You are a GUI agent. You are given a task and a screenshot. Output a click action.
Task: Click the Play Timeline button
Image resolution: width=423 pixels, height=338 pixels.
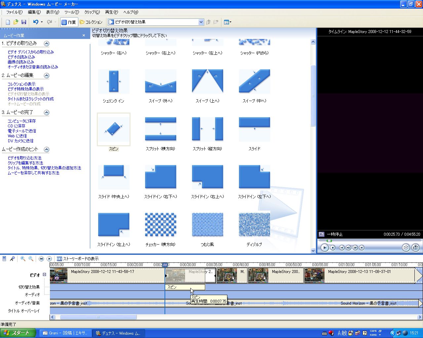[49, 259]
